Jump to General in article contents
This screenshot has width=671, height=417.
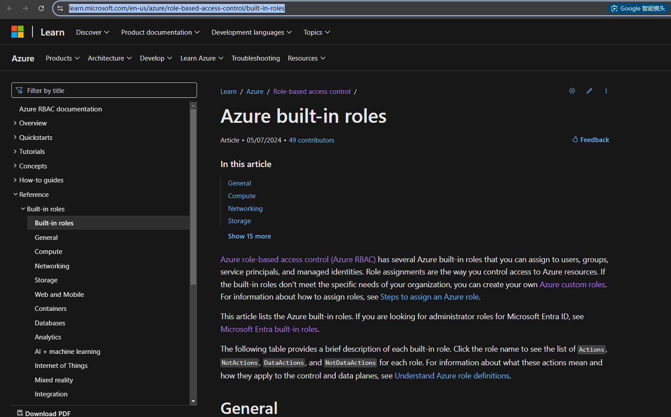[240, 183]
